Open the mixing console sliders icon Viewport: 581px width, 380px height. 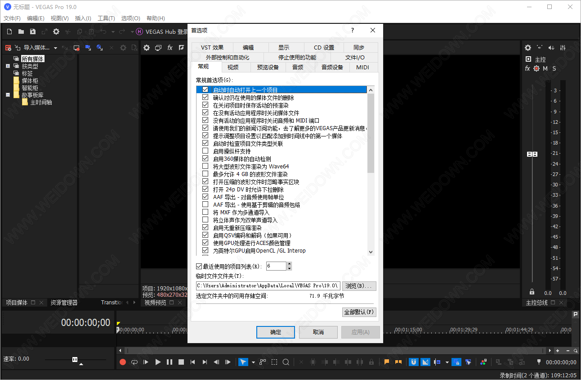[x=563, y=48]
